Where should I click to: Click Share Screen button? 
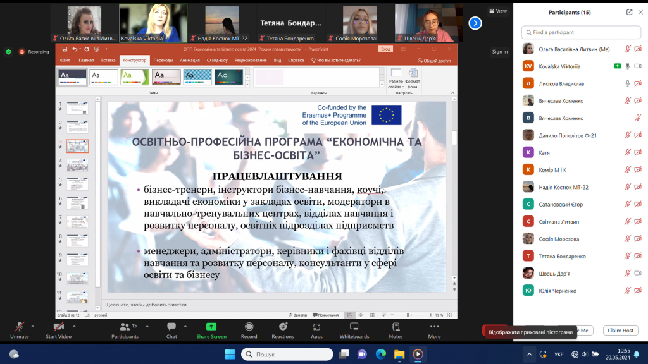211,331
